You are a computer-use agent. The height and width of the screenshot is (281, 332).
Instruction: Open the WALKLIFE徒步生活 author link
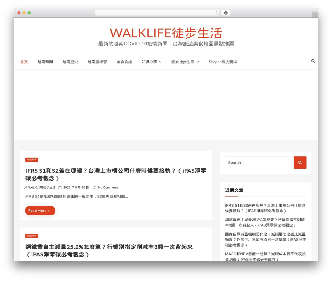[x=42, y=188]
